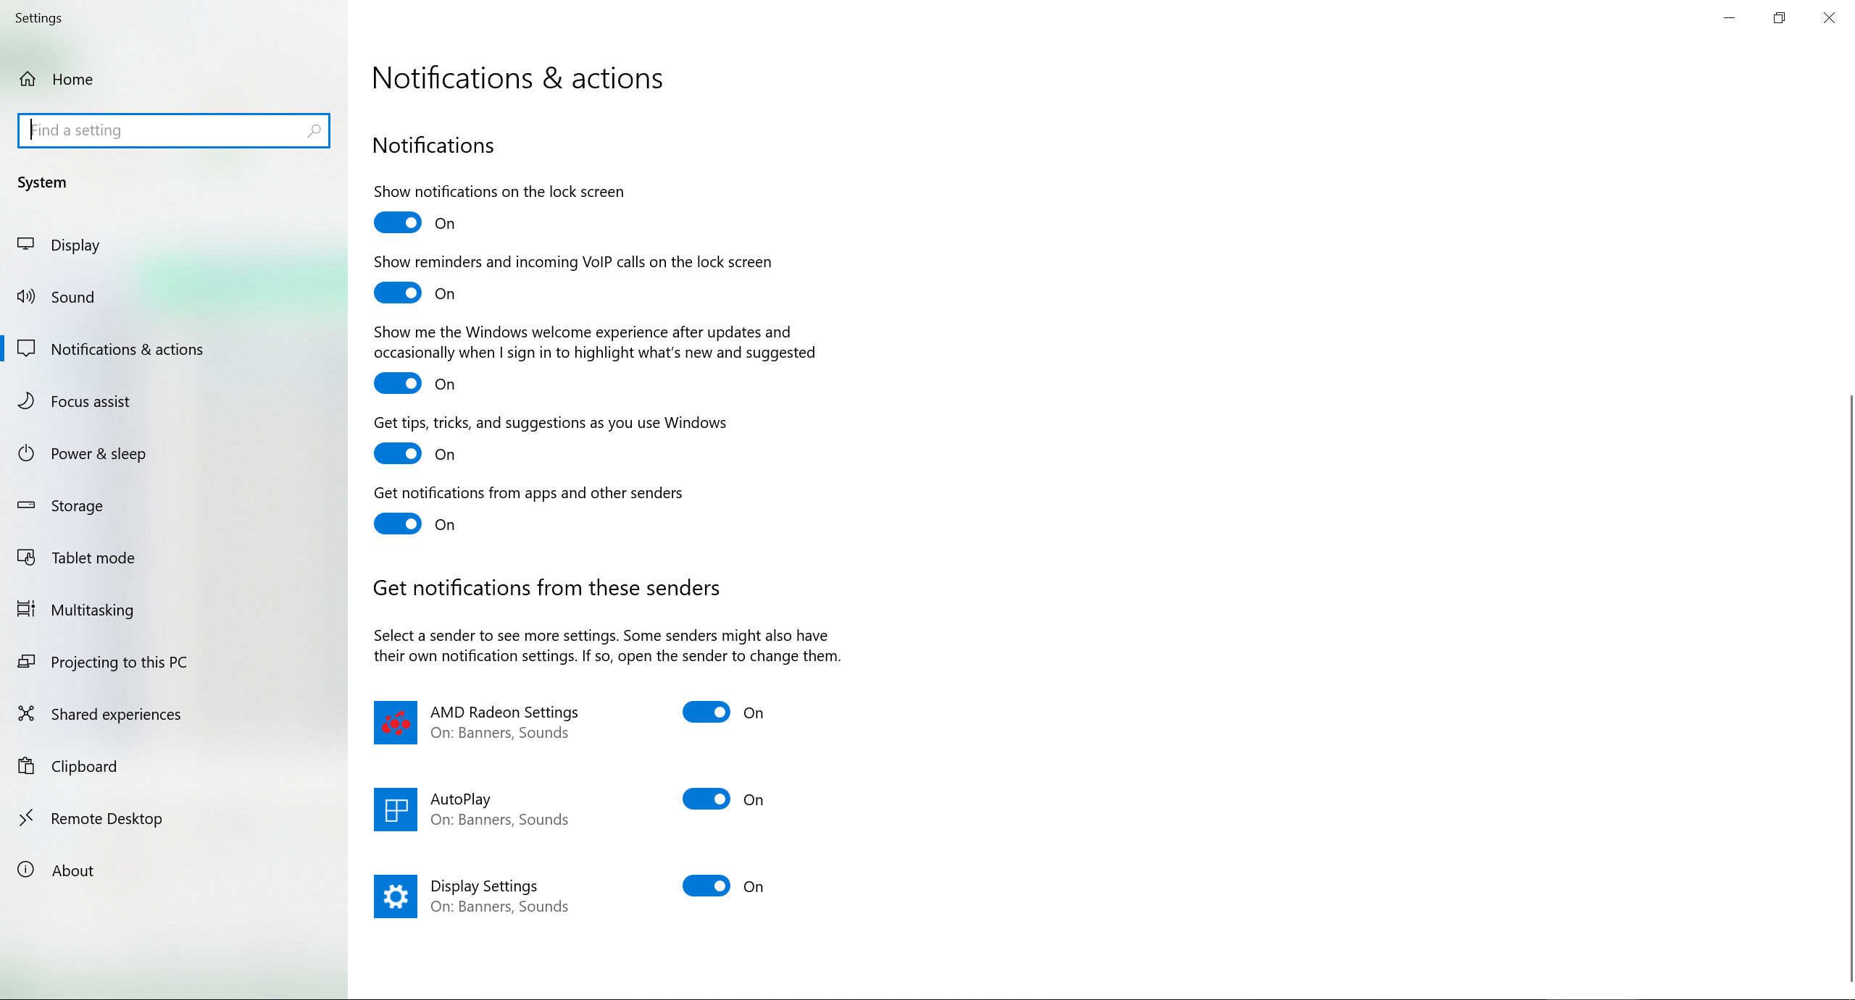Click Find a setting search field
The height and width of the screenshot is (1000, 1855).
pyautogui.click(x=172, y=130)
